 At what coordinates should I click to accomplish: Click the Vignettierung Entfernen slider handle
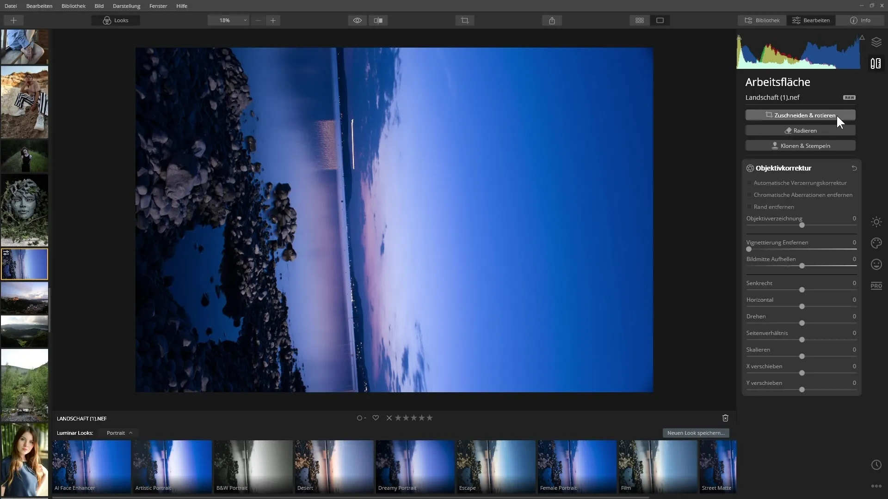point(749,249)
